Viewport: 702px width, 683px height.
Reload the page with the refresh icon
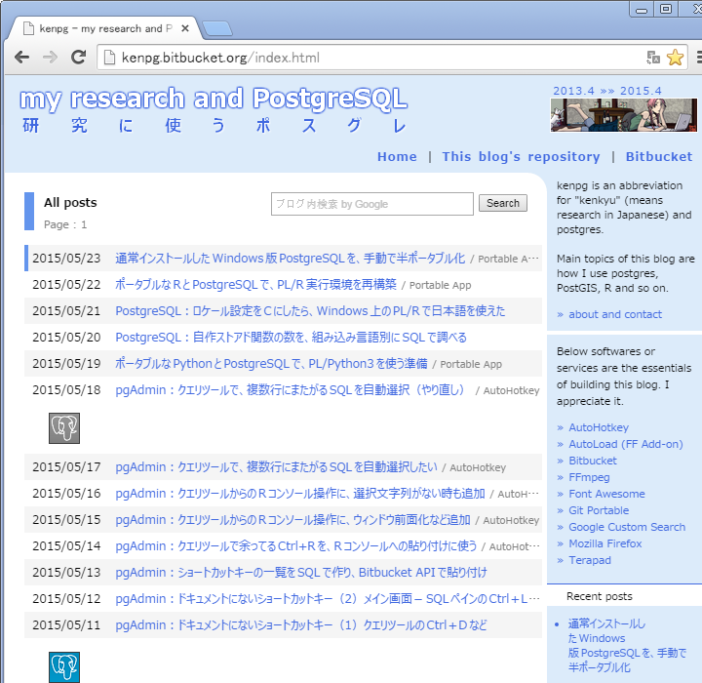[x=79, y=58]
